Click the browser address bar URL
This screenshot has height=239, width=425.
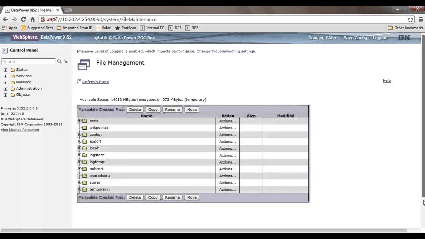coord(101,19)
